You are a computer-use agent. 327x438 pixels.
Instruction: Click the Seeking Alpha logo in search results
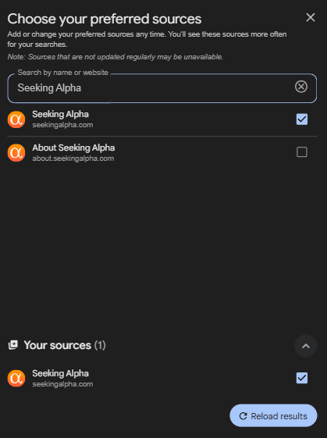pos(16,119)
